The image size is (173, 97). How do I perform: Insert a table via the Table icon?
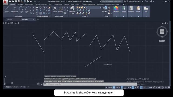click(65, 13)
